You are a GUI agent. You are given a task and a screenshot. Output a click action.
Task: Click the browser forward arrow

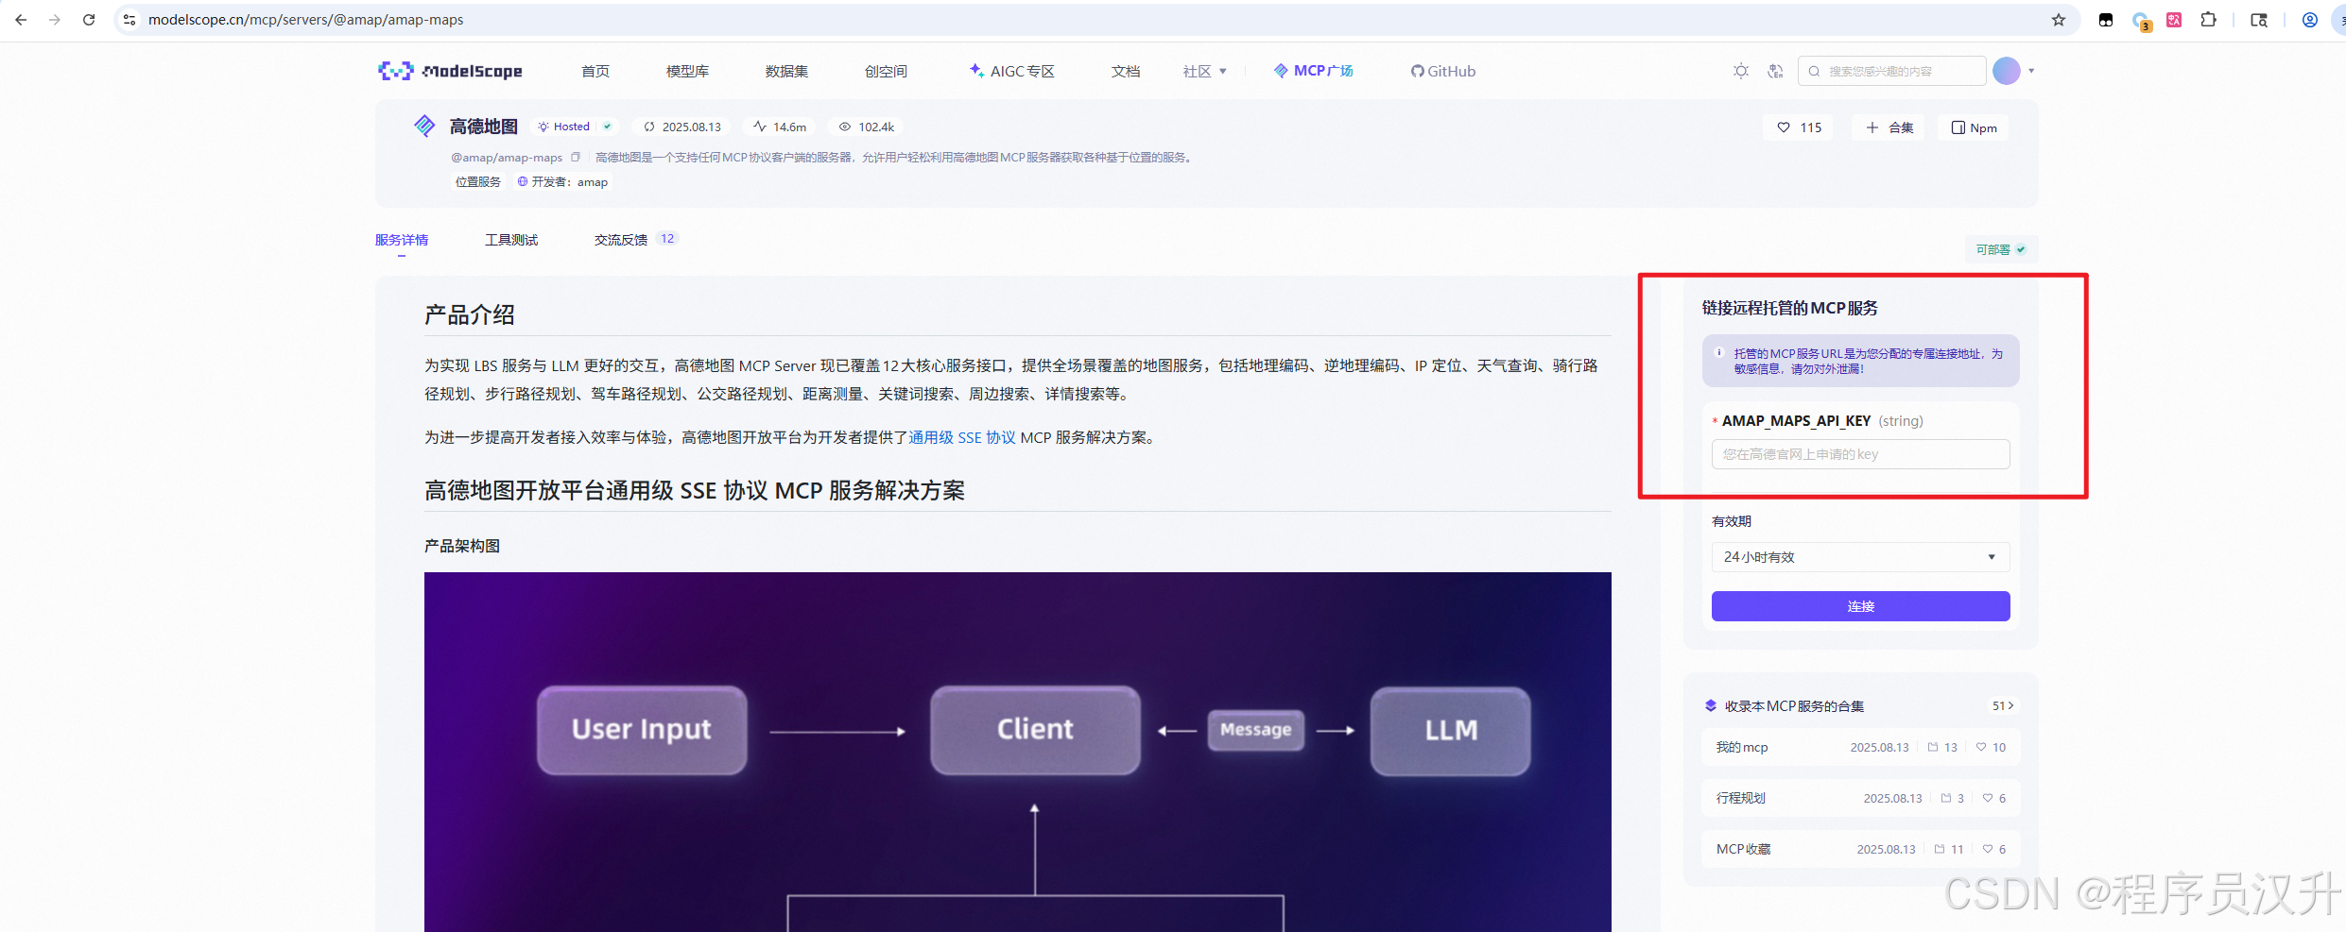(55, 19)
